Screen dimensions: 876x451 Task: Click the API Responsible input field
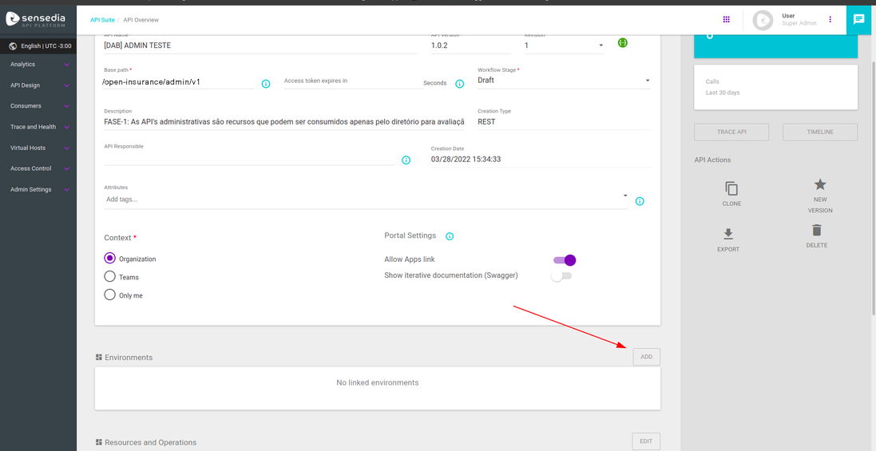coord(248,158)
